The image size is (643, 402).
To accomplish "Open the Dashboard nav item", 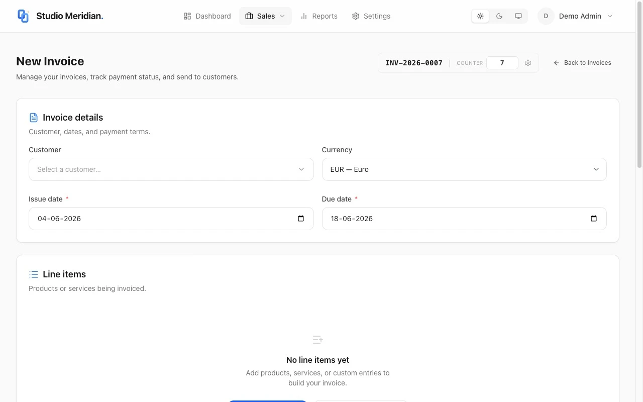I will pyautogui.click(x=207, y=16).
